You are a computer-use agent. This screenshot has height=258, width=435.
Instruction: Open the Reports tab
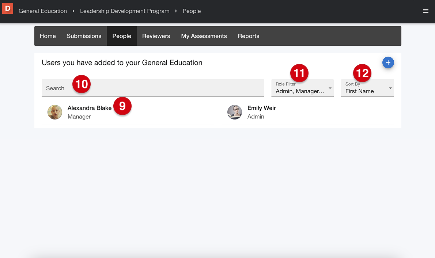[249, 36]
